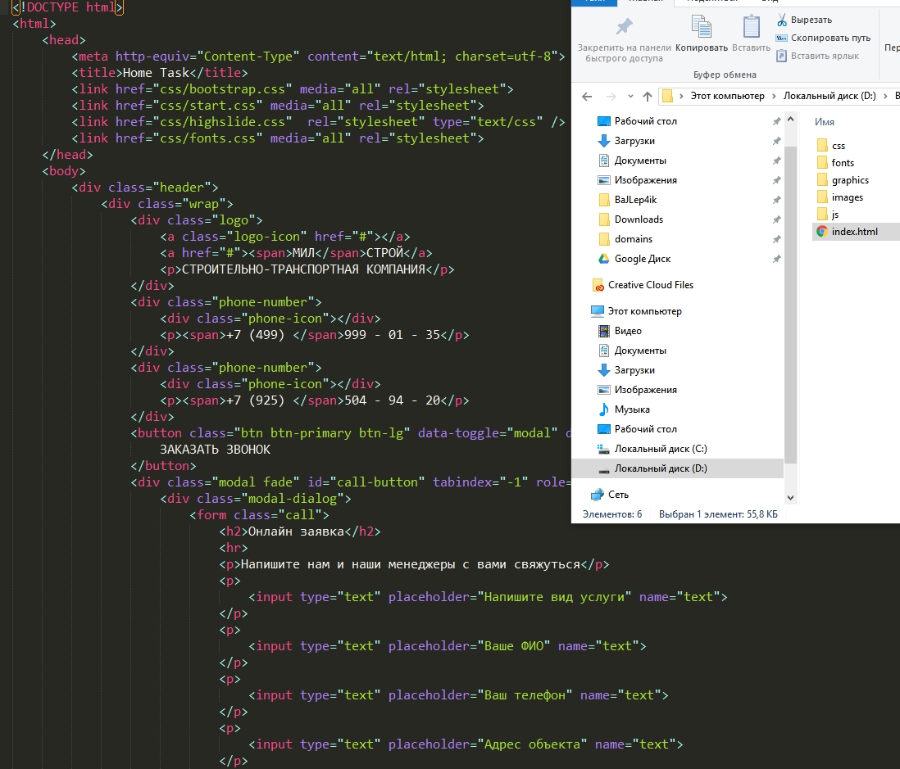Select the domains folder in navigation pane
Screen dimensions: 900x769
(633, 239)
